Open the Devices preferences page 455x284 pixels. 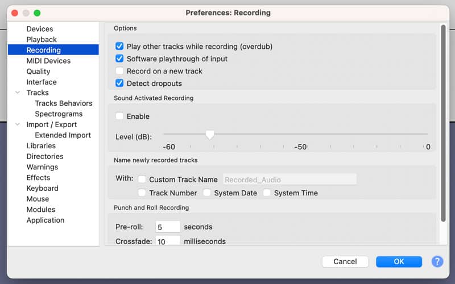pos(40,29)
